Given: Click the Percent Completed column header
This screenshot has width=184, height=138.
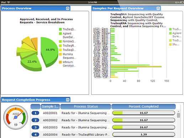Looking at the screenshot, I should coord(143,106).
